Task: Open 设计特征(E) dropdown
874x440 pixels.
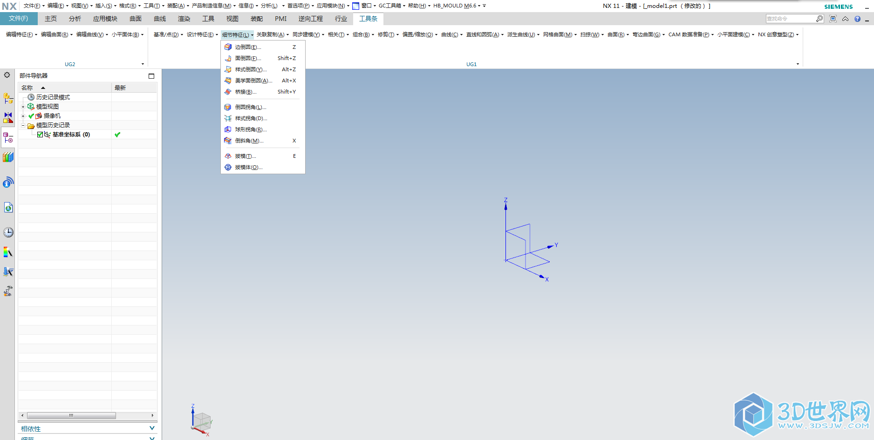Action: coord(202,34)
